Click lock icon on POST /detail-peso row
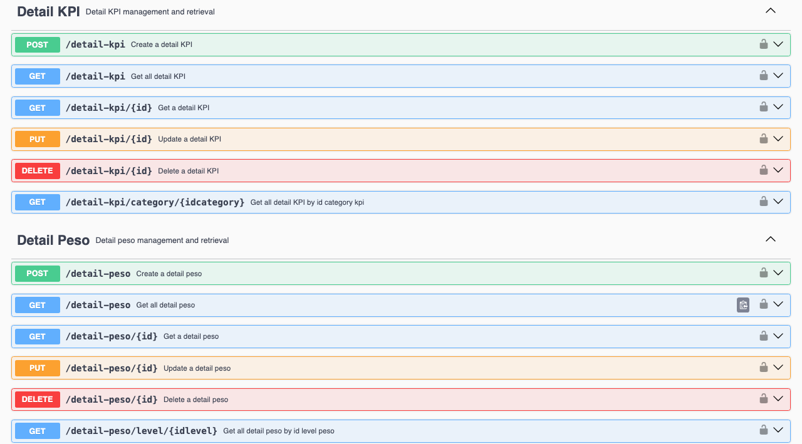The width and height of the screenshot is (802, 444). 763,273
